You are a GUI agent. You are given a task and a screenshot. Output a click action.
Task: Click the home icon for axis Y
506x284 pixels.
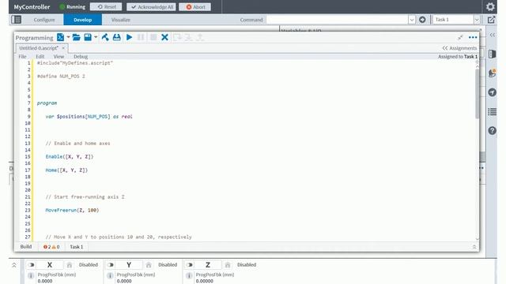pyautogui.click(x=149, y=265)
